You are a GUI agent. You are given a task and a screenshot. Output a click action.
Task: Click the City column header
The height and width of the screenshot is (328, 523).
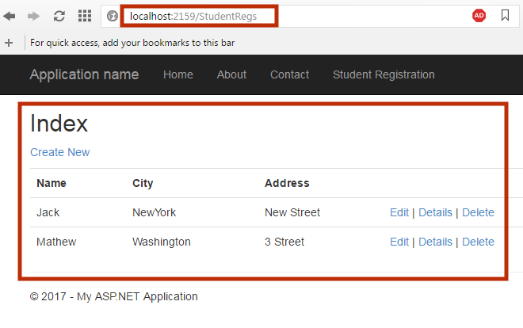click(143, 183)
